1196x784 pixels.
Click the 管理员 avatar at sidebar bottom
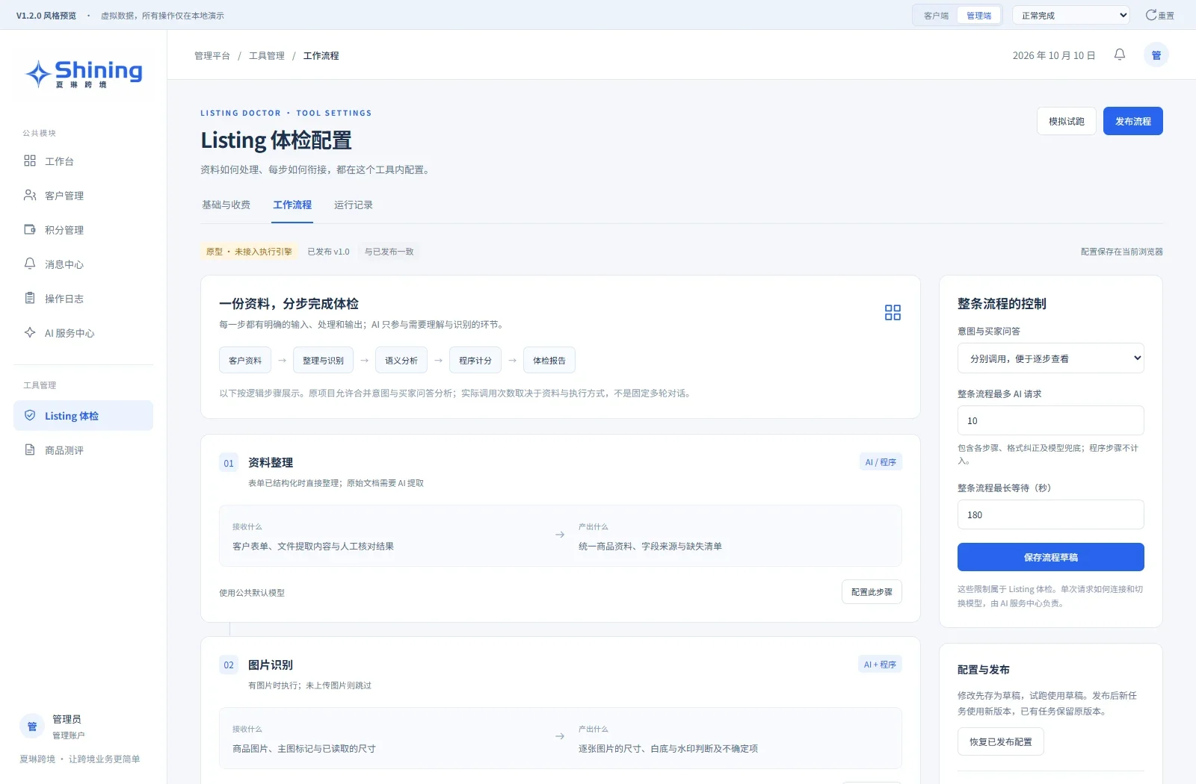coord(32,726)
